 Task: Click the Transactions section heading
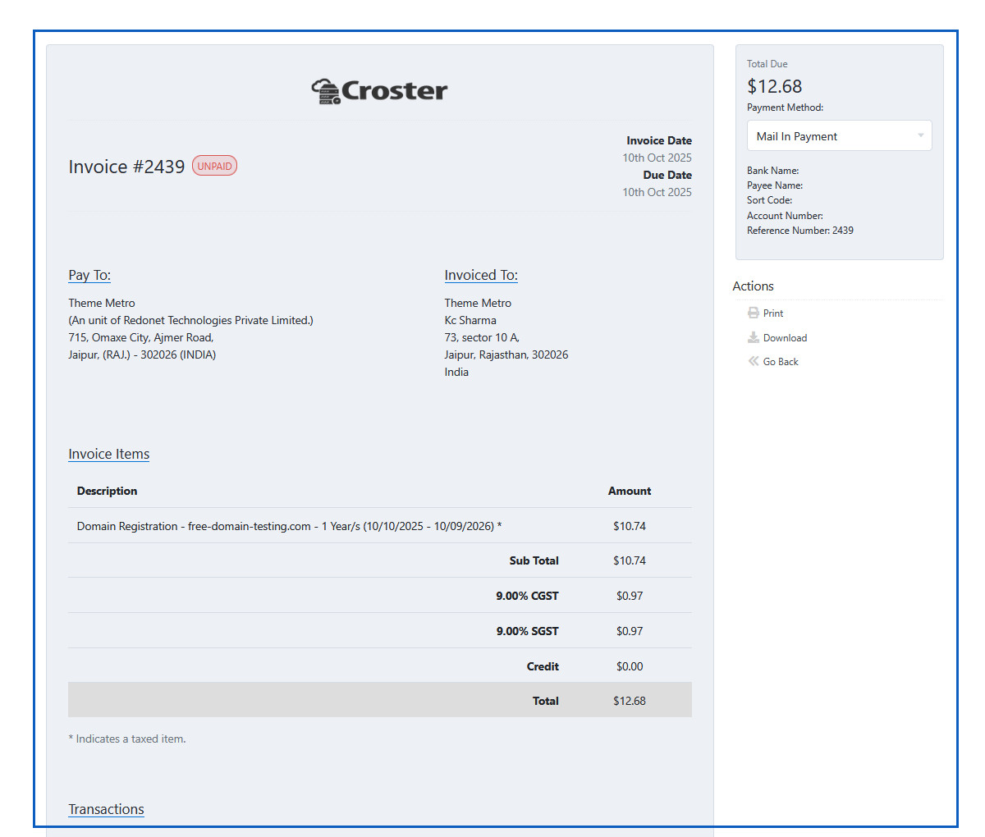[106, 809]
